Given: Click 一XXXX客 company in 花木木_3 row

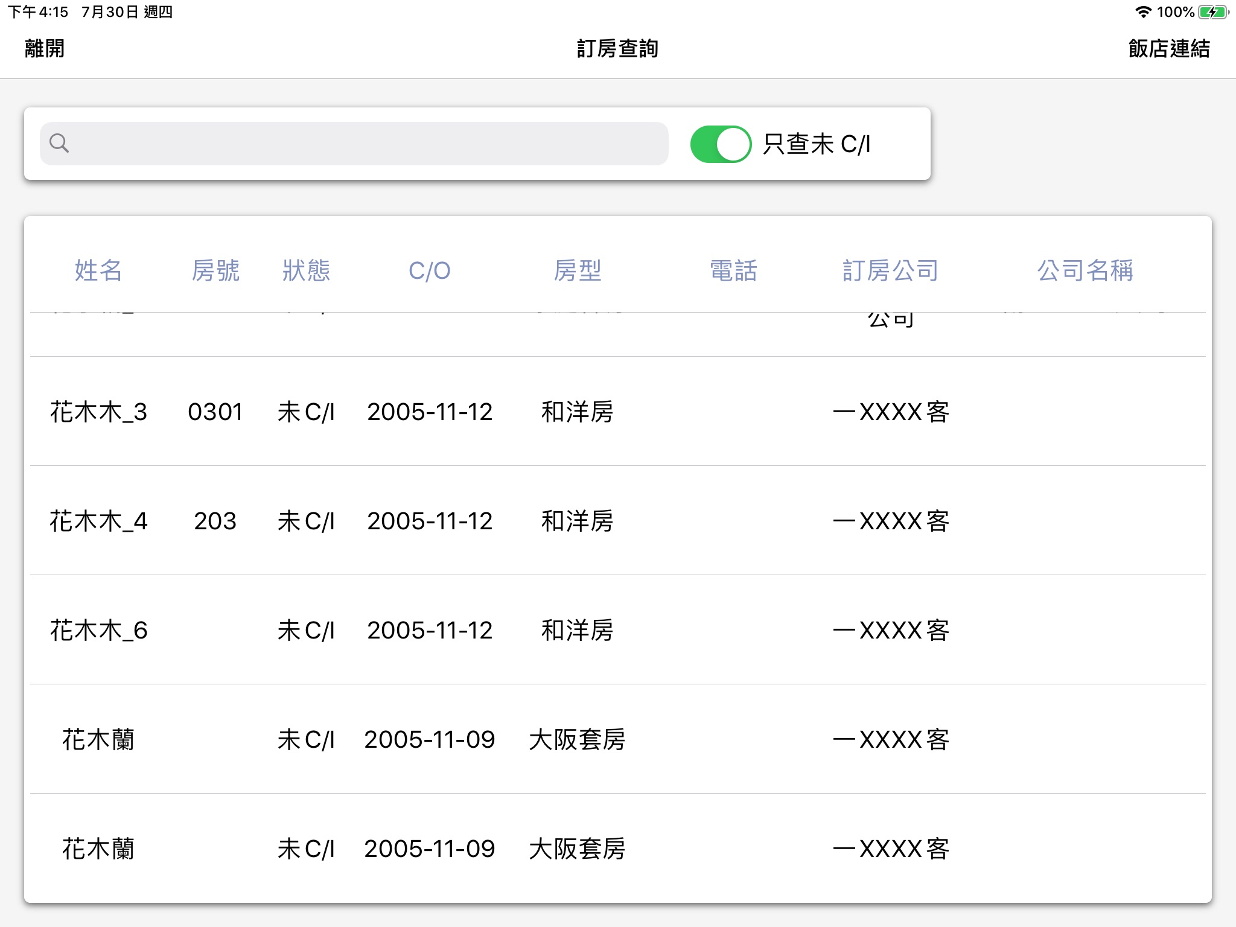Looking at the screenshot, I should (891, 412).
